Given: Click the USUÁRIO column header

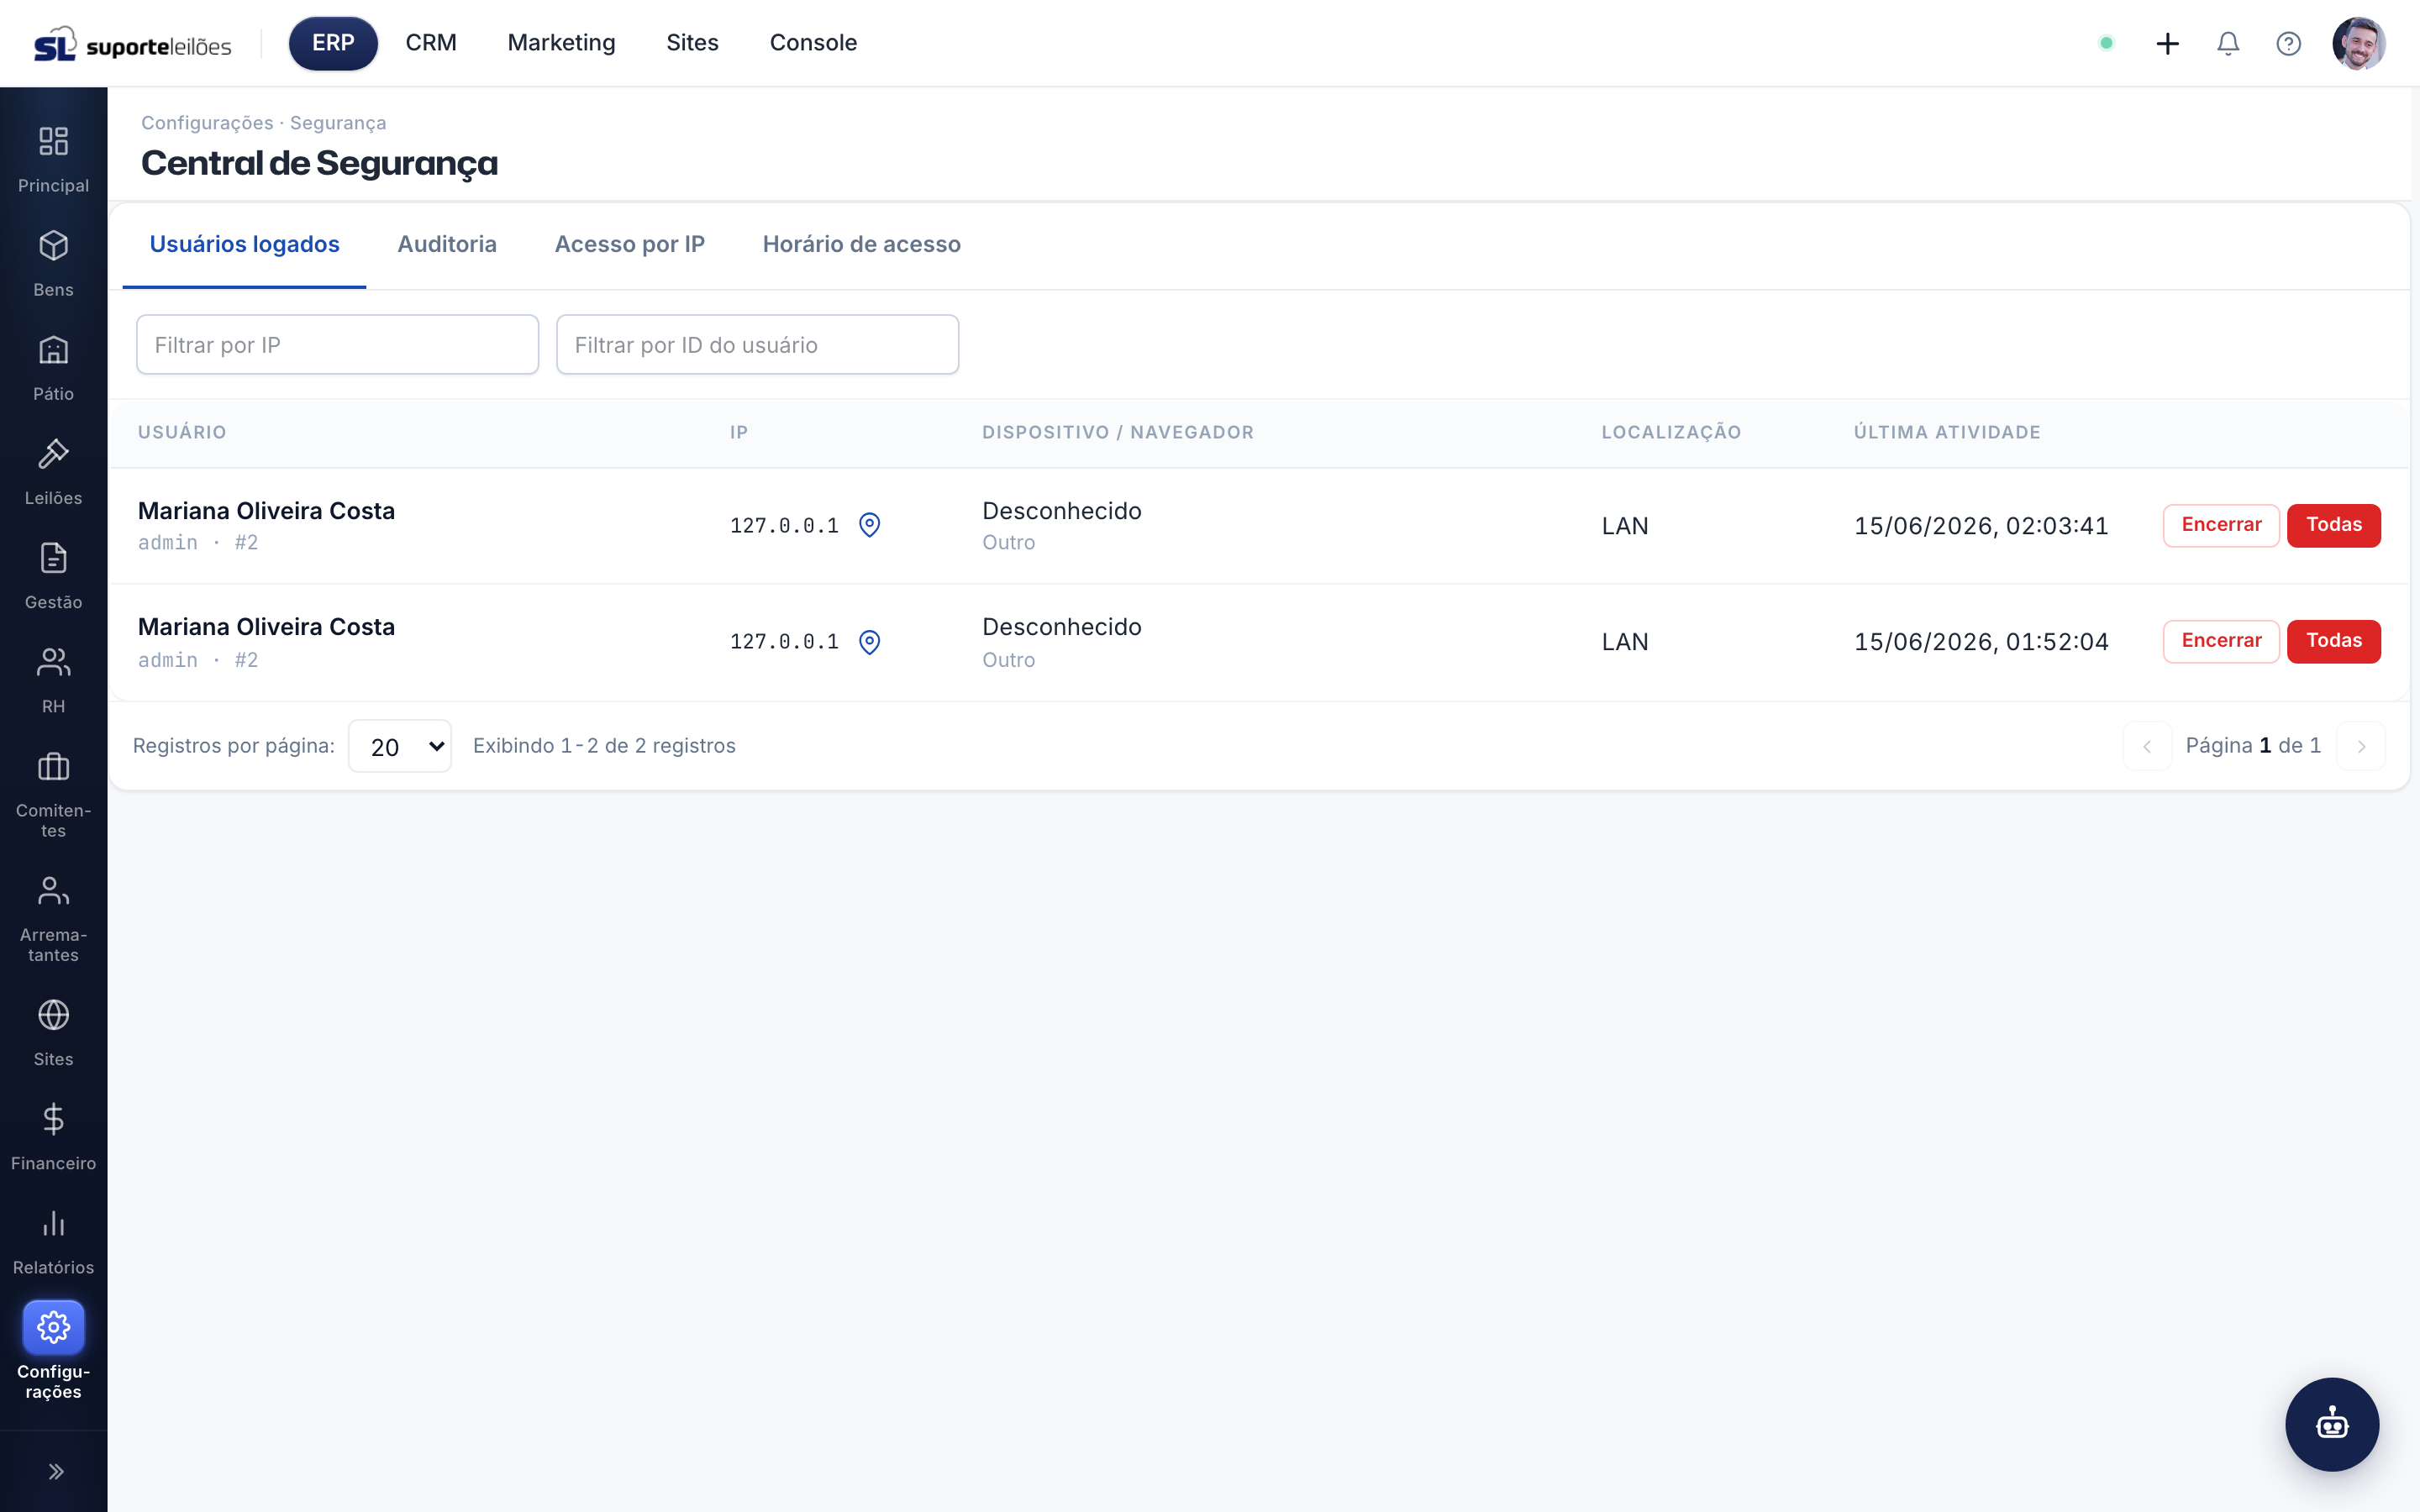Looking at the screenshot, I should tap(182, 432).
